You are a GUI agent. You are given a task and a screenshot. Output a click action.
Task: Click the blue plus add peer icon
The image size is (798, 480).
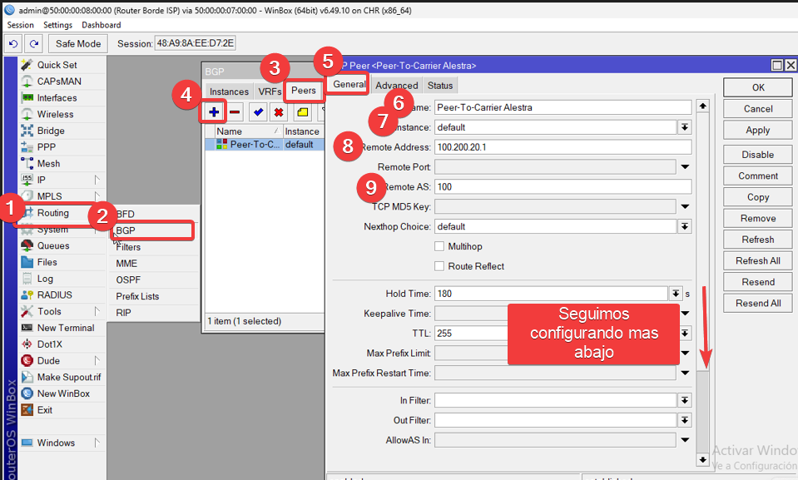click(x=214, y=111)
